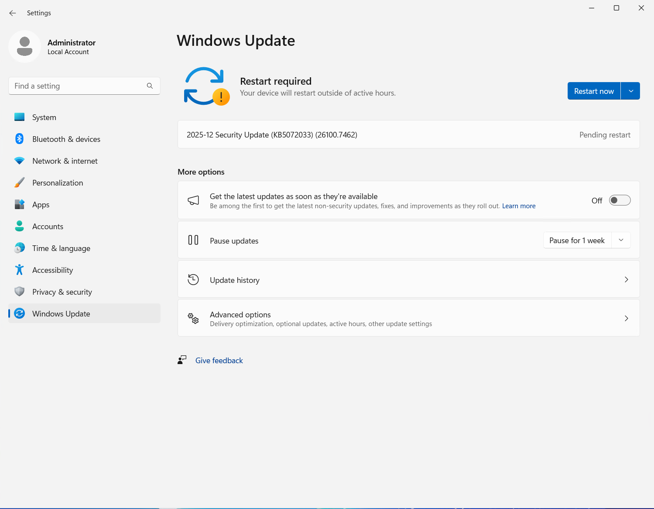The image size is (654, 509).
Task: Open the Learn more link
Action: pyautogui.click(x=519, y=206)
